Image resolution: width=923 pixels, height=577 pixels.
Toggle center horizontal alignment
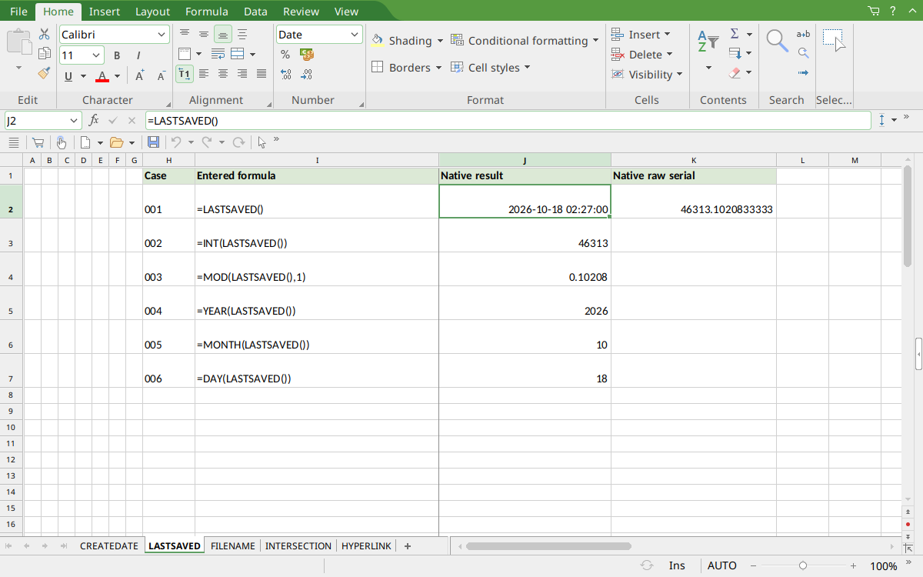223,74
